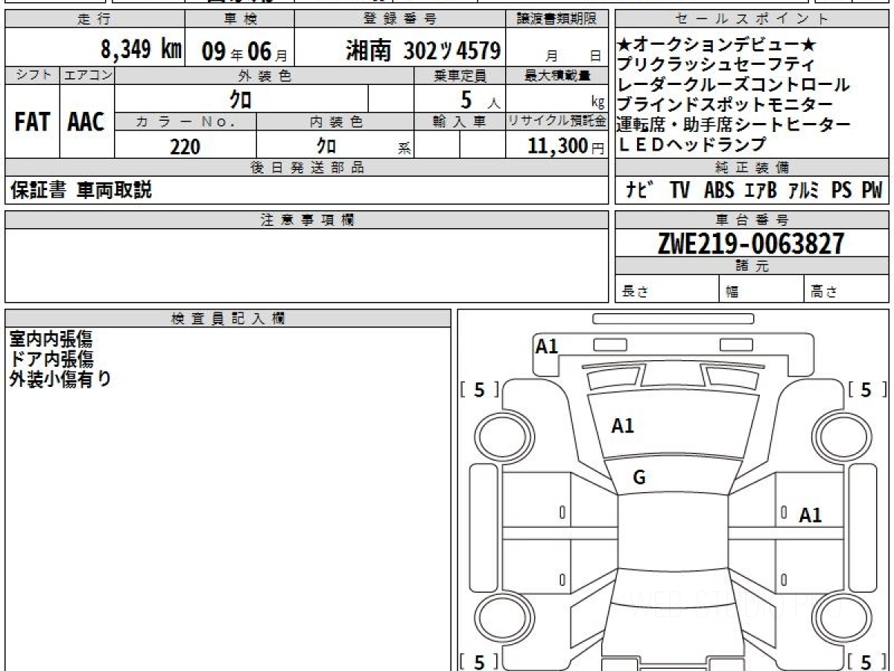The width and height of the screenshot is (894, 671).
Task: Select the recycle deposit 11,300円
Action: point(566,147)
